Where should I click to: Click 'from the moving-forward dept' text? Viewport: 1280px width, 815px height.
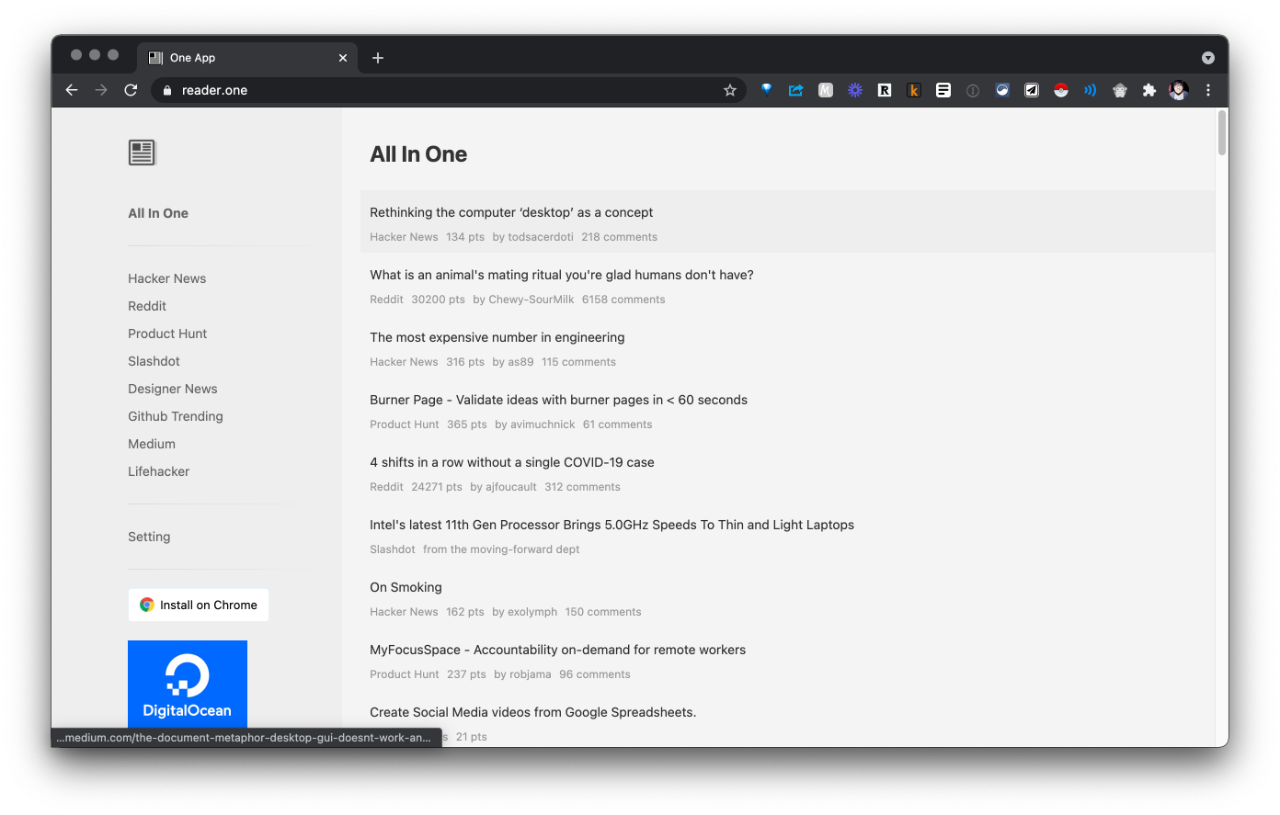(x=501, y=549)
